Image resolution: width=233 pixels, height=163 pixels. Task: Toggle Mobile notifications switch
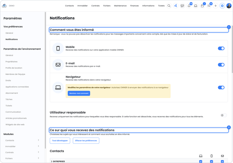pyautogui.click(x=221, y=48)
